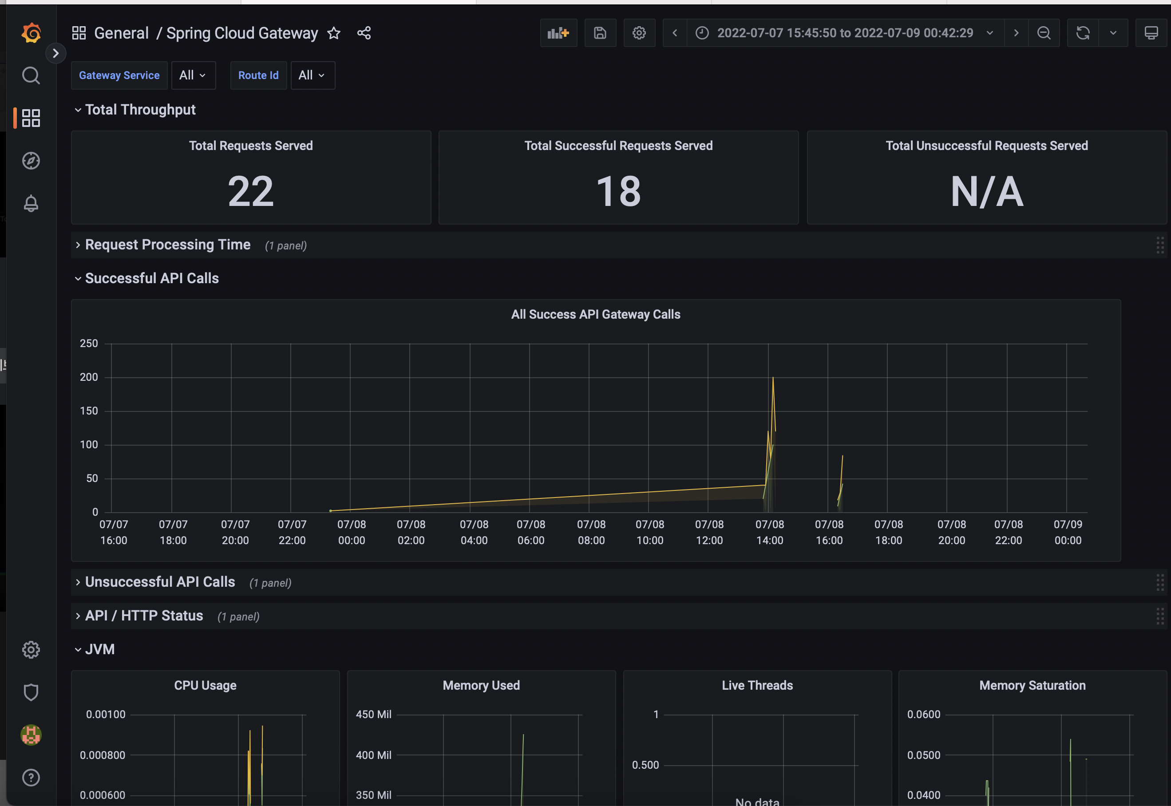Star the Spring Cloud Gateway dashboard

point(334,33)
